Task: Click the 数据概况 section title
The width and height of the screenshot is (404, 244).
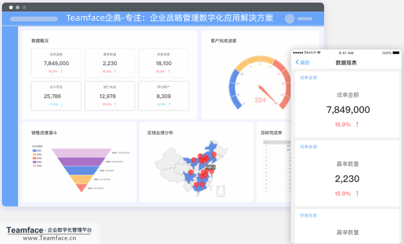Action: [x=40, y=41]
